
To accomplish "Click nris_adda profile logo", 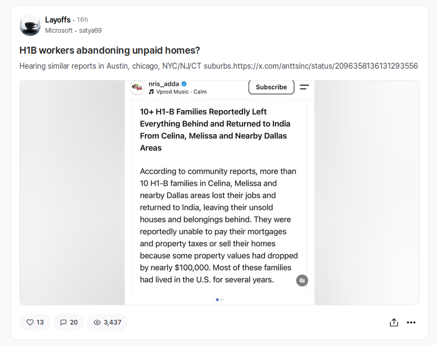I will (137, 87).
